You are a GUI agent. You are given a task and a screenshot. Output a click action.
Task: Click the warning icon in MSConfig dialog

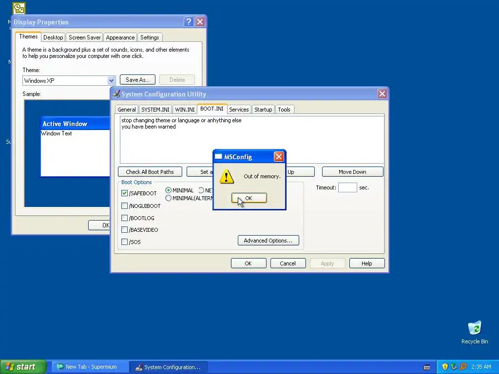227,176
